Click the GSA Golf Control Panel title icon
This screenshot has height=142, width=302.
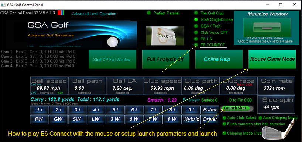pos(3,5)
